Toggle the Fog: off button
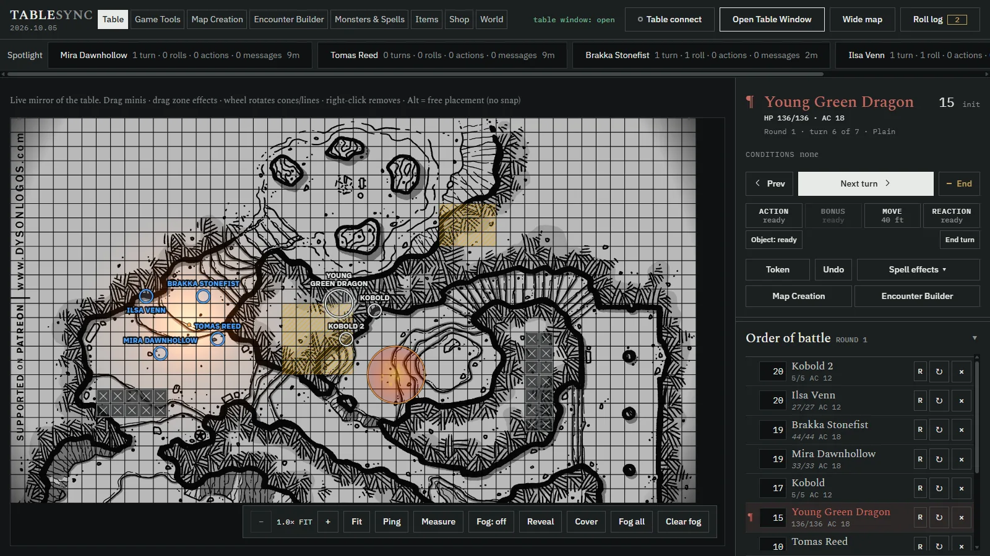Image resolution: width=990 pixels, height=556 pixels. click(x=491, y=521)
